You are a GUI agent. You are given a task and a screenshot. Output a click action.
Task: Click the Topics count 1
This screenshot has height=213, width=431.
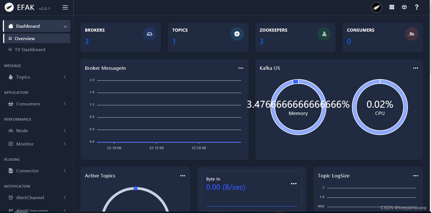click(x=174, y=42)
